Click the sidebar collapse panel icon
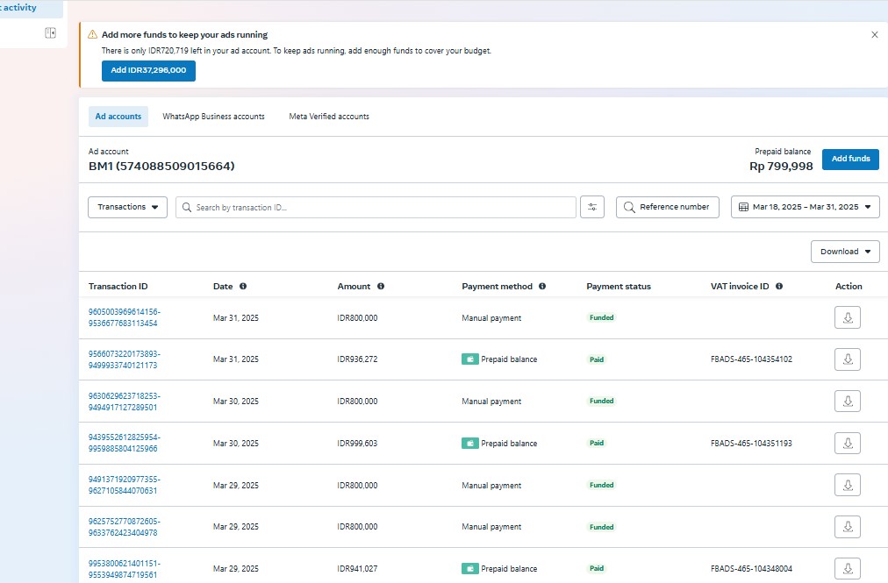 pos(50,32)
